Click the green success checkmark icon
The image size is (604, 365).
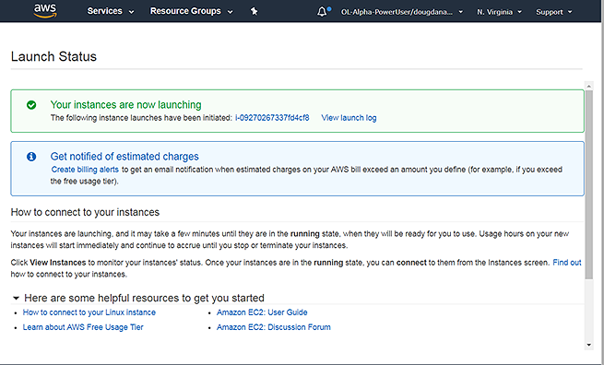[31, 105]
